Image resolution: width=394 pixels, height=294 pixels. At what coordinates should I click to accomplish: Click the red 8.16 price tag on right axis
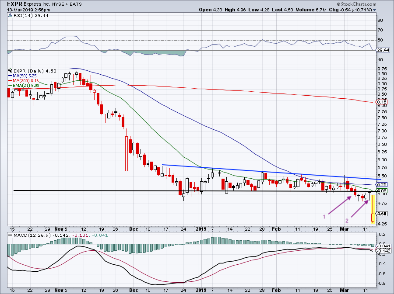(382, 102)
